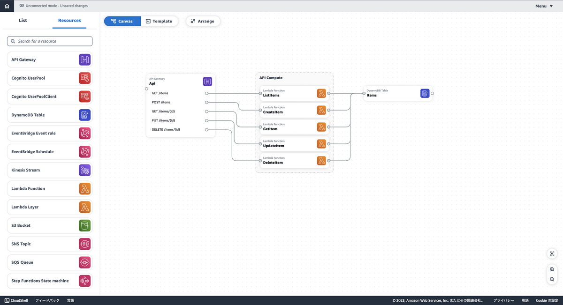Viewport: 563px width, 305px height.
Task: Open the フィードバック link
Action: point(47,300)
